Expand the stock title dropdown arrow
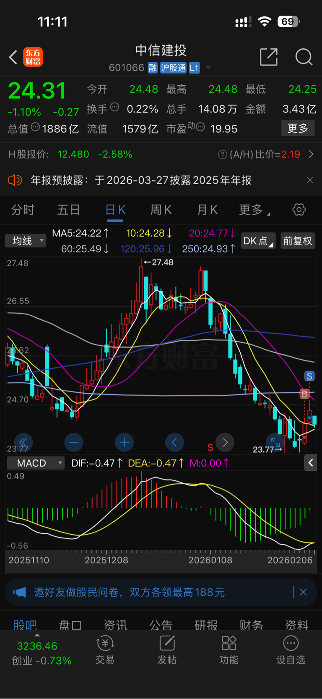 (x=208, y=68)
